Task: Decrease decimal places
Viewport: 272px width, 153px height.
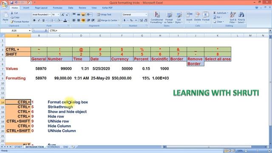Action: [x=146, y=20]
